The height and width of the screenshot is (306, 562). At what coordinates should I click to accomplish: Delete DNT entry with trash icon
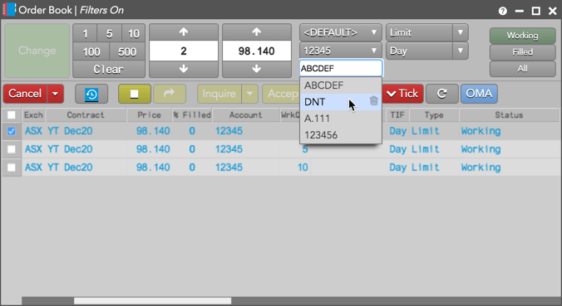[373, 101]
